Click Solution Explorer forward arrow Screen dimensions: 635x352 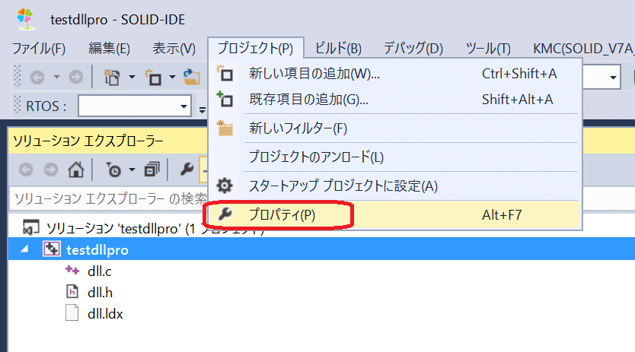pos(50,170)
